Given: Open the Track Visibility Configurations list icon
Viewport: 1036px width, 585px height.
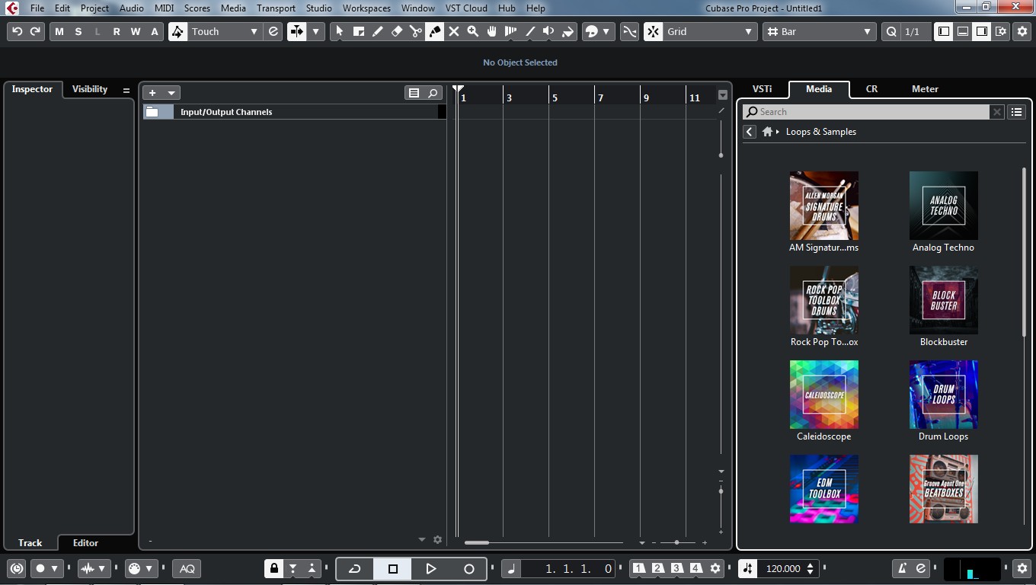Looking at the screenshot, I should pos(414,93).
